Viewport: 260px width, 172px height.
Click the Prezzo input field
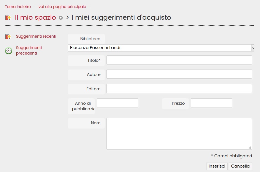point(211,103)
